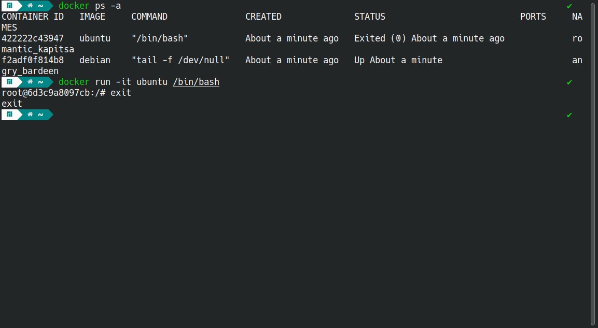
Task: Open the underlined /bin/bash link
Action: click(196, 82)
